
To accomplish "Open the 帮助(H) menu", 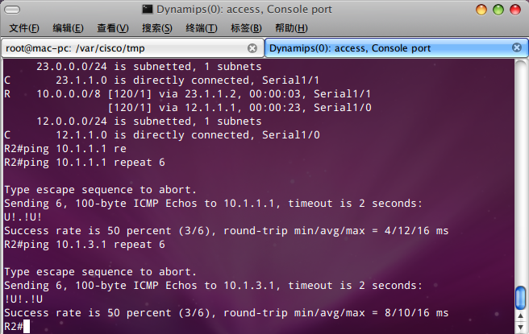I will coord(291,28).
